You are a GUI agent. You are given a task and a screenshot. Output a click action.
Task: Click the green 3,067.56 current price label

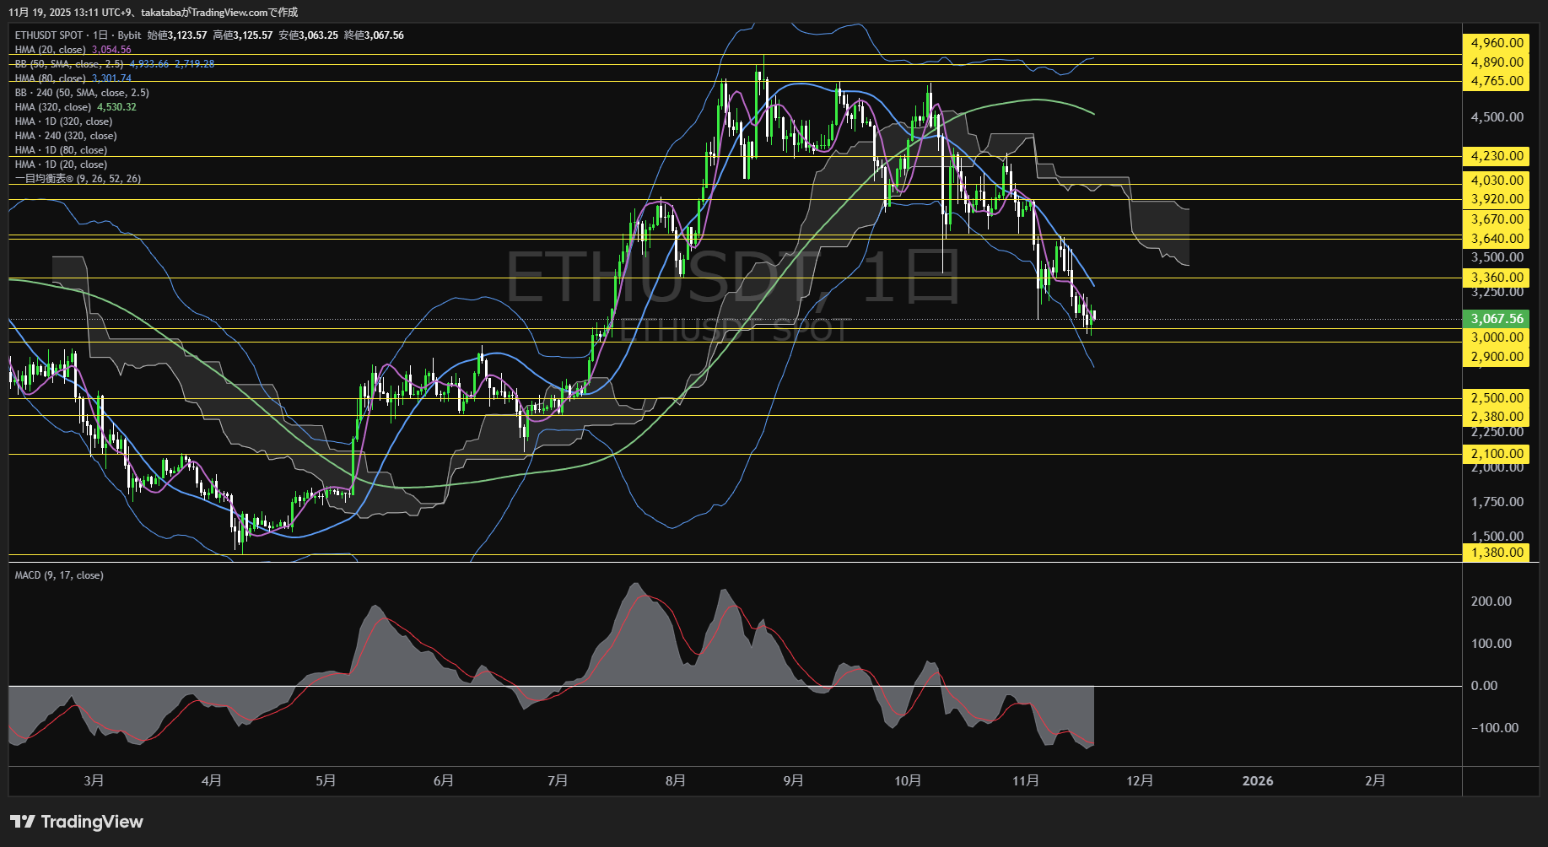point(1496,319)
